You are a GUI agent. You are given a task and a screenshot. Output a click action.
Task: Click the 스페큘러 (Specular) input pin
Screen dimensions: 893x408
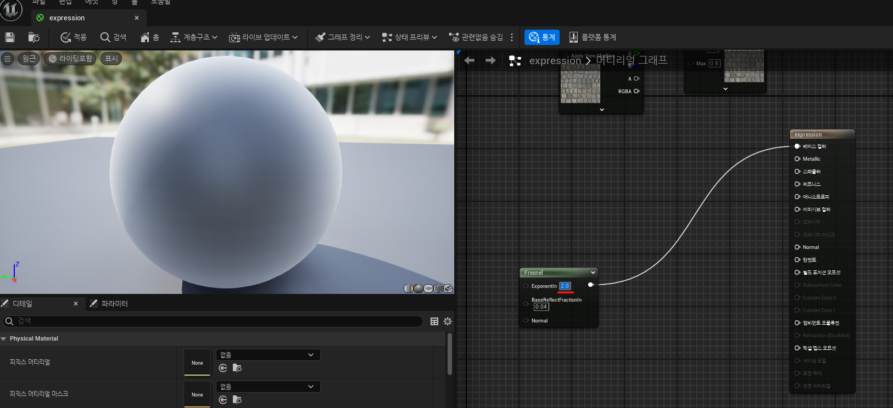(x=797, y=172)
